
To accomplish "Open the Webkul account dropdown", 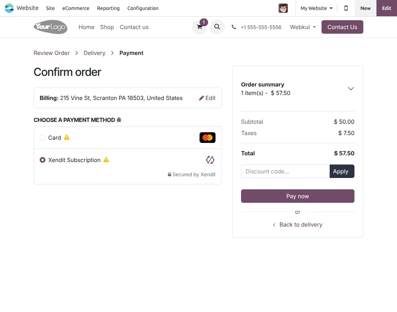I will [302, 27].
